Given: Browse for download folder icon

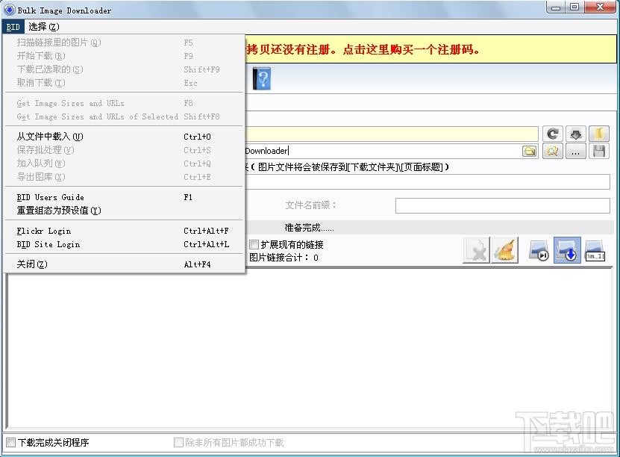Looking at the screenshot, I should (530, 151).
